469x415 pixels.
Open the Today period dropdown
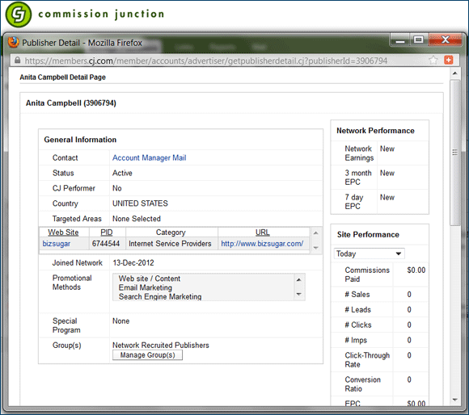coord(369,254)
